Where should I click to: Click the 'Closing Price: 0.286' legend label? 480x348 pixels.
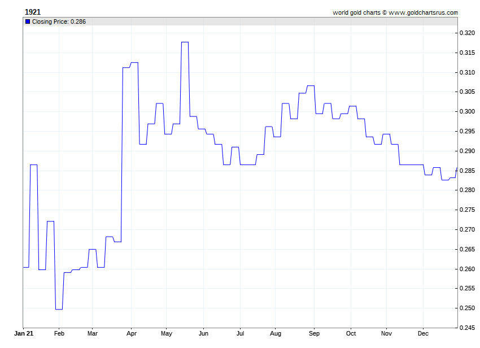(x=59, y=21)
